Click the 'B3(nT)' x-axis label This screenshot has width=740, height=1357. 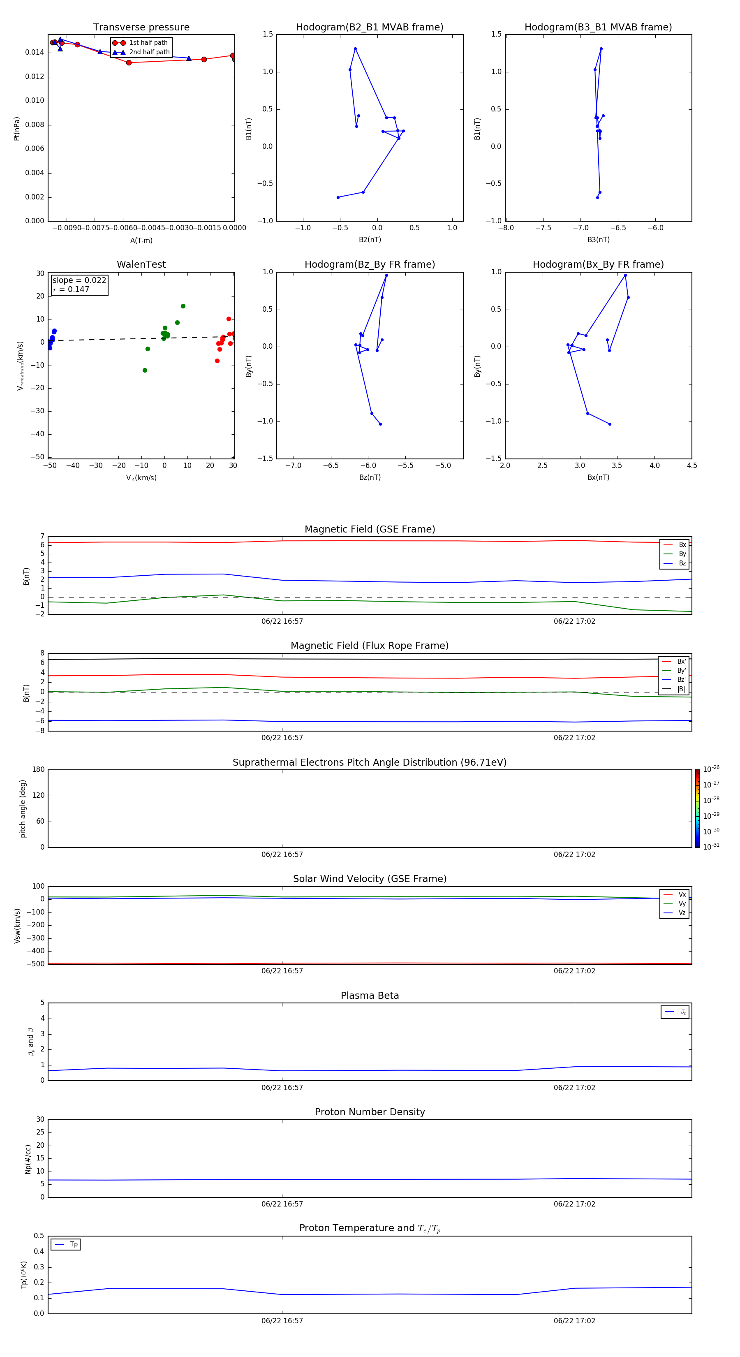coord(598,240)
